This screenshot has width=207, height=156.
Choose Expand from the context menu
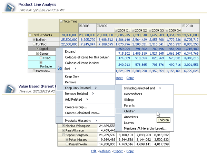[86, 52]
